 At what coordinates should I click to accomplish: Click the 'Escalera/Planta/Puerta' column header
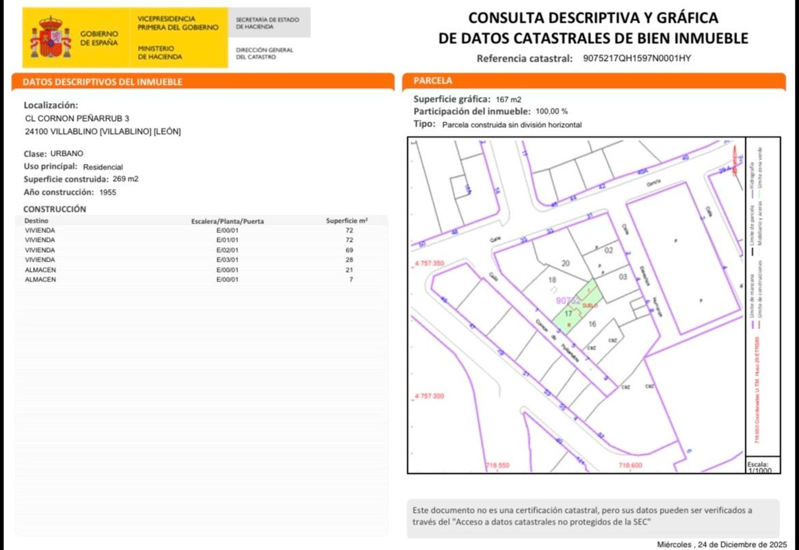227,221
